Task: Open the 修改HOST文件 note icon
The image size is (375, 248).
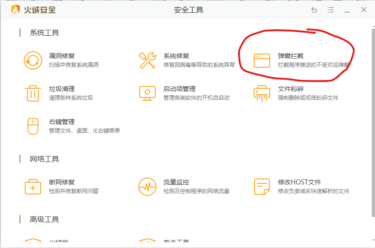Action: 262,187
